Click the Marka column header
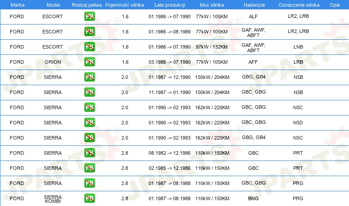This screenshot has width=349, height=206. [17, 5]
